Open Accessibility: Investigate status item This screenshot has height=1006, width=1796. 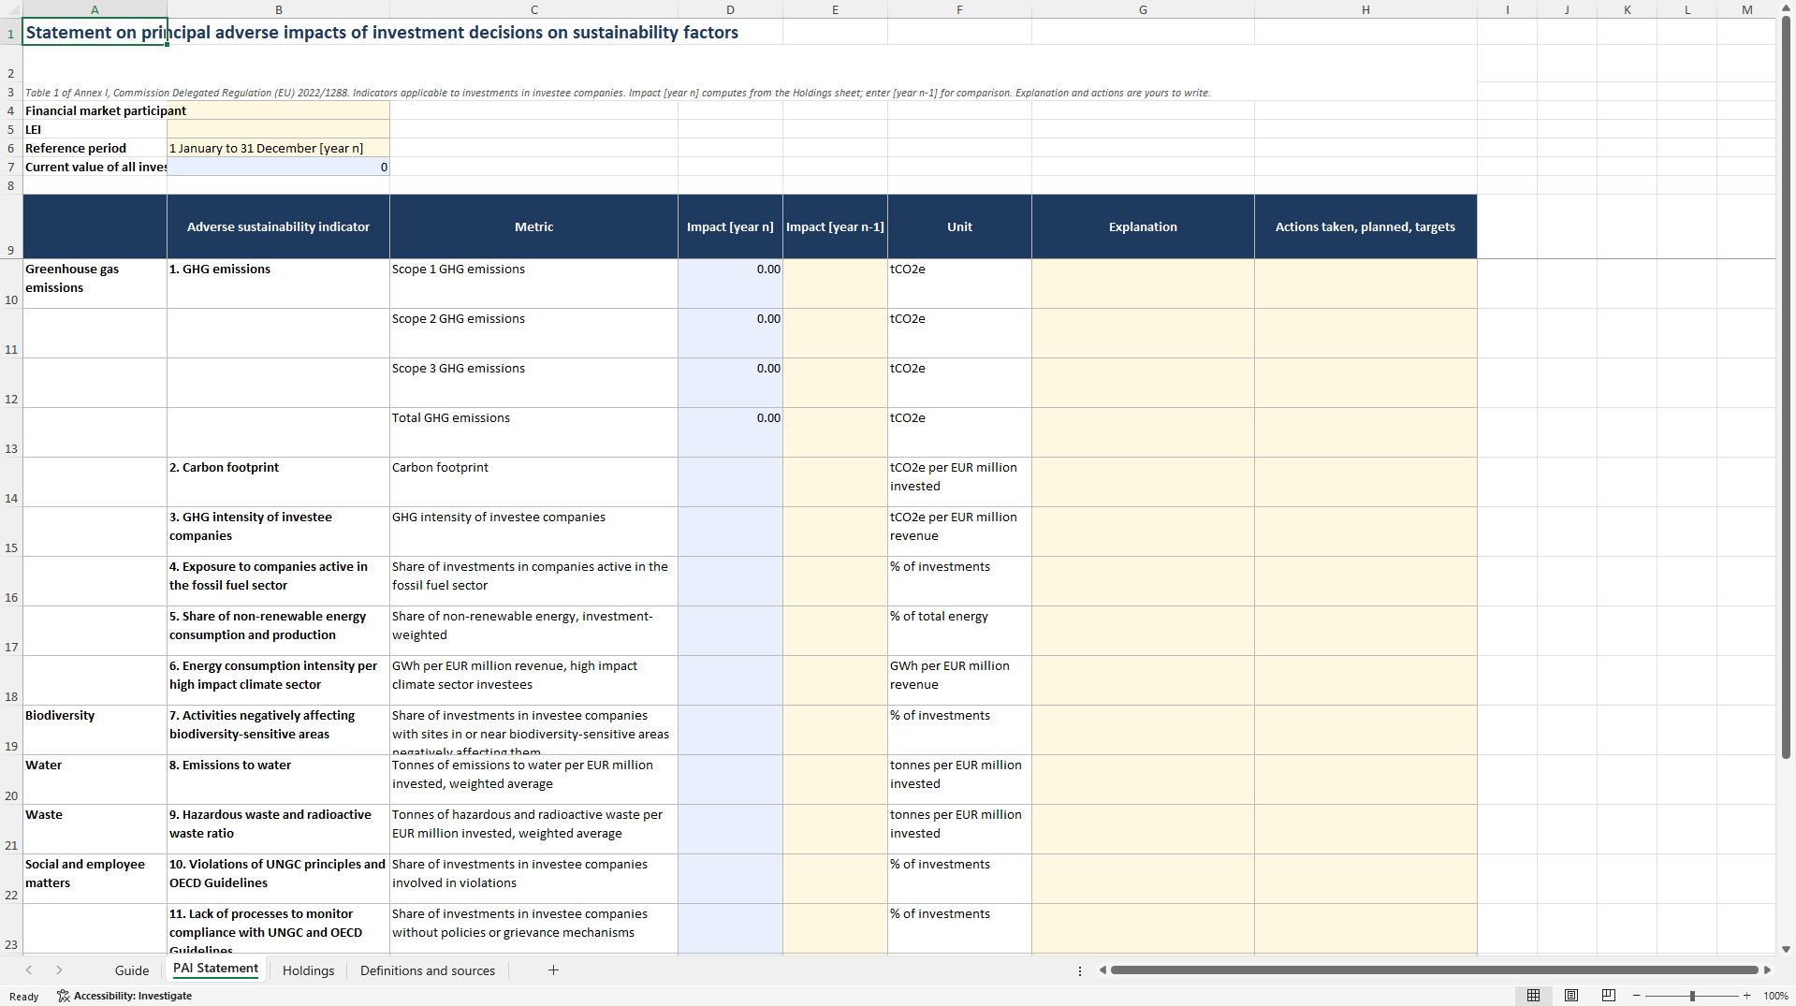[124, 996]
